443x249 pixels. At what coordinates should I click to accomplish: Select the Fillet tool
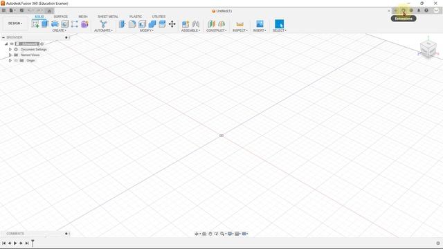(132, 24)
